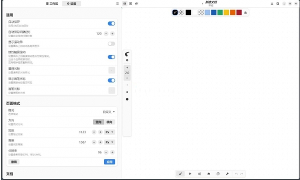
Task: Pick the medium stroke width preset dot
Action: (x=127, y=92)
